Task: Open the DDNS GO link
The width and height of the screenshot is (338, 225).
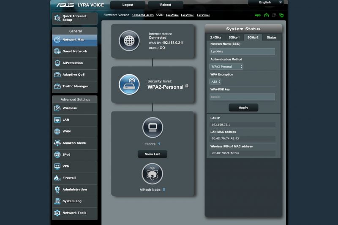Action: pyautogui.click(x=162, y=48)
